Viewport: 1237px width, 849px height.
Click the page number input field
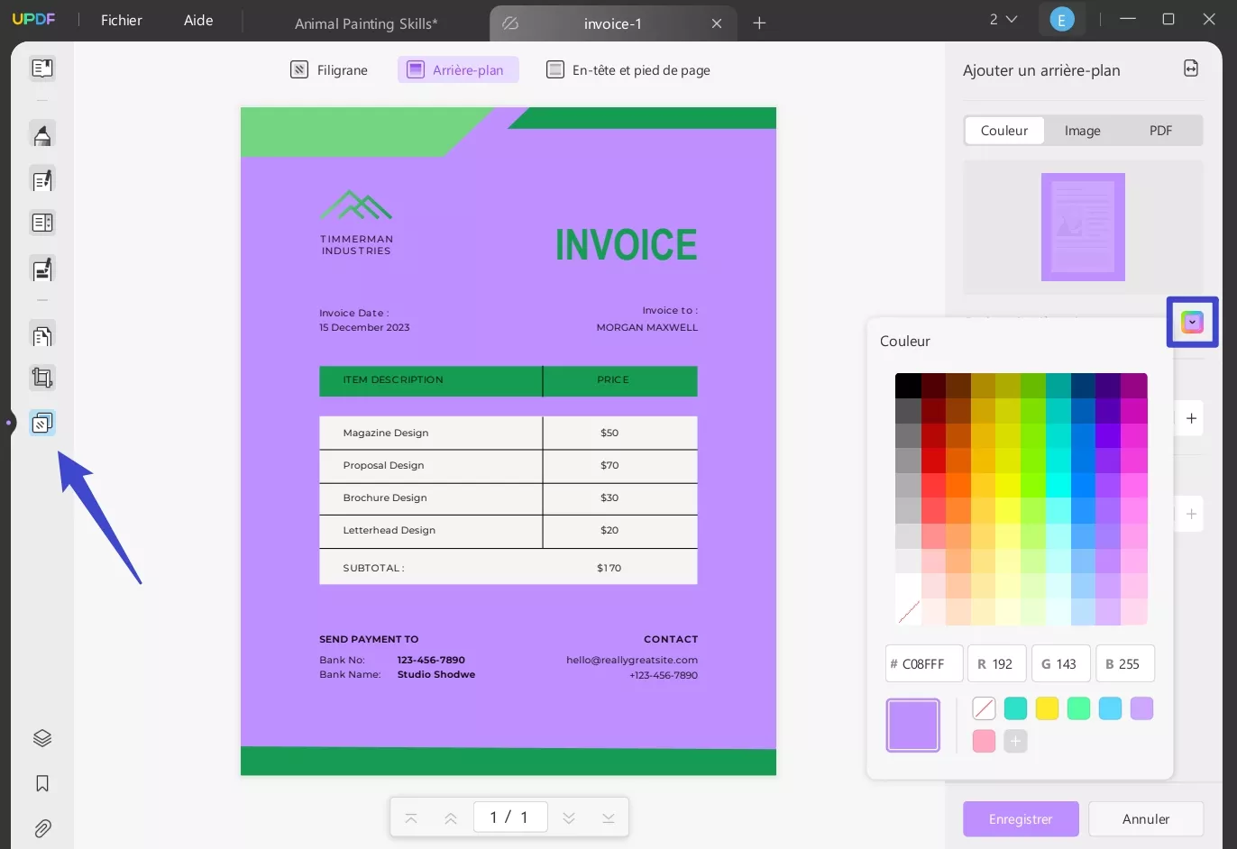(x=509, y=817)
